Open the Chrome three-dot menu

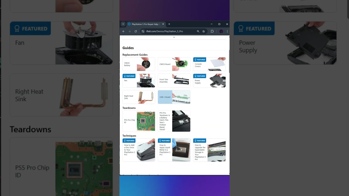(227, 31)
